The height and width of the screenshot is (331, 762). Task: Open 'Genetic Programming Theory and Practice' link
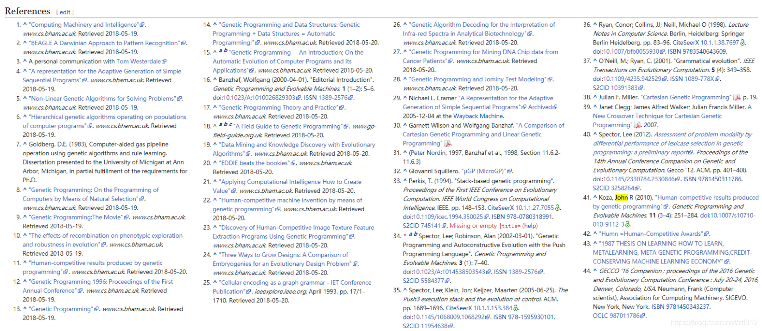pos(278,107)
